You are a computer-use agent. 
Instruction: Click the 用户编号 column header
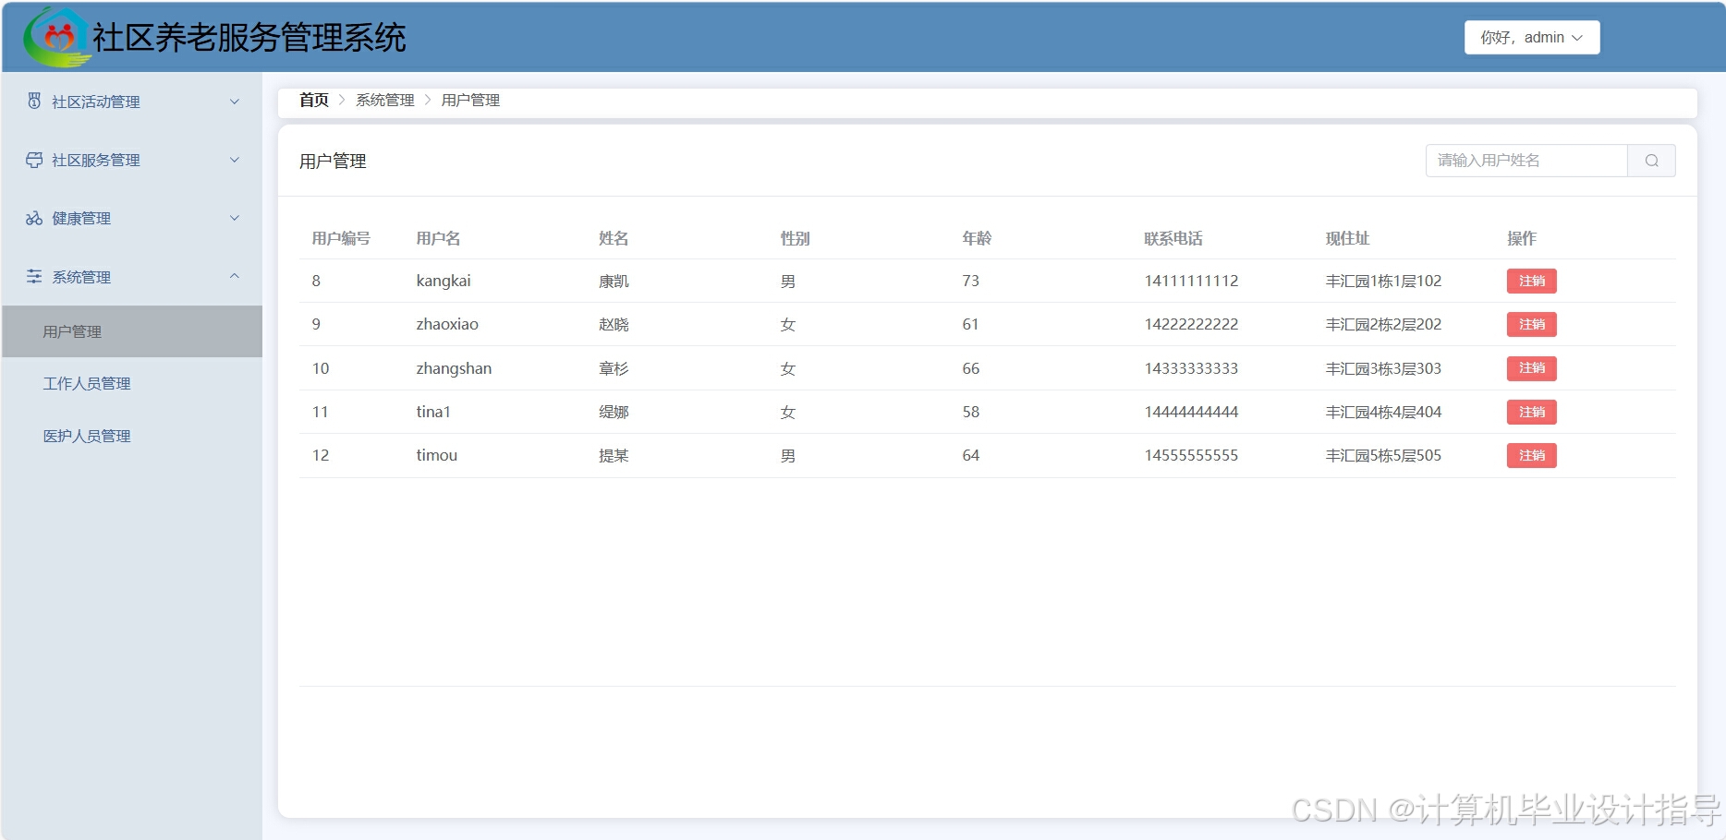pyautogui.click(x=341, y=238)
